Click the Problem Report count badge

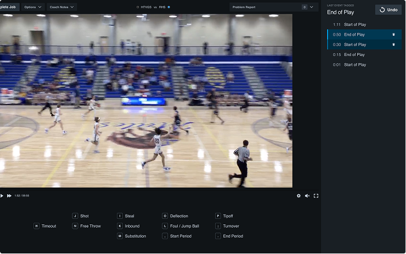click(x=304, y=7)
